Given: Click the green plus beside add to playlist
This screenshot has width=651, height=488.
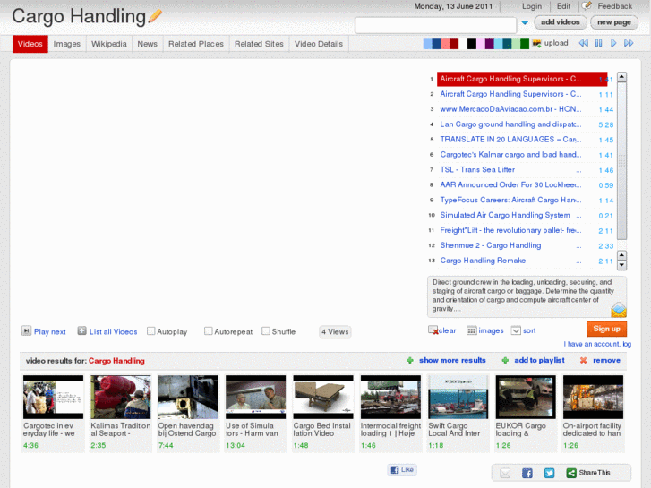Looking at the screenshot, I should point(505,361).
